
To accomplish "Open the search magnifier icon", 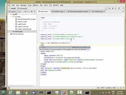I will 123,8.
